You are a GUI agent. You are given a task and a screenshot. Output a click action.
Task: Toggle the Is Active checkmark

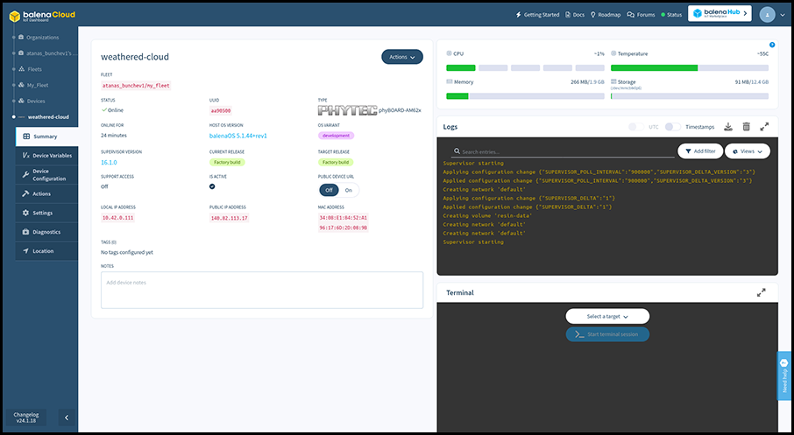coord(212,186)
